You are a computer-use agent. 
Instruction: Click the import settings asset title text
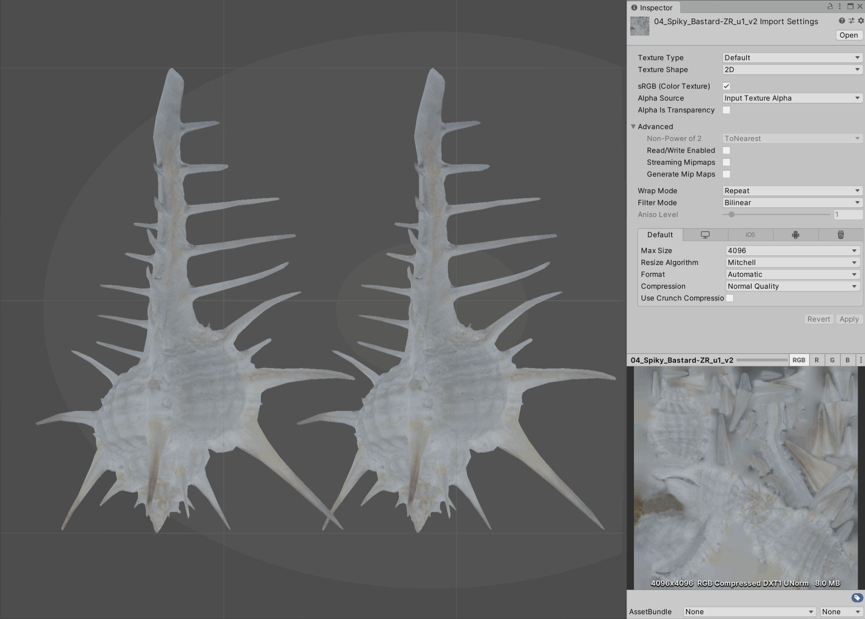pos(736,22)
